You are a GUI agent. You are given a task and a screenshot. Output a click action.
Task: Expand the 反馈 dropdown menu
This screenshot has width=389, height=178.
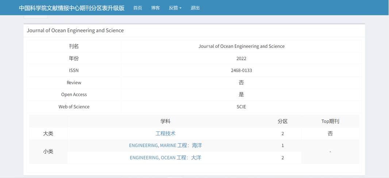pyautogui.click(x=175, y=8)
